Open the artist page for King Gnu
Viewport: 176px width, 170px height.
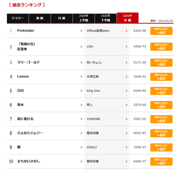[93, 91]
